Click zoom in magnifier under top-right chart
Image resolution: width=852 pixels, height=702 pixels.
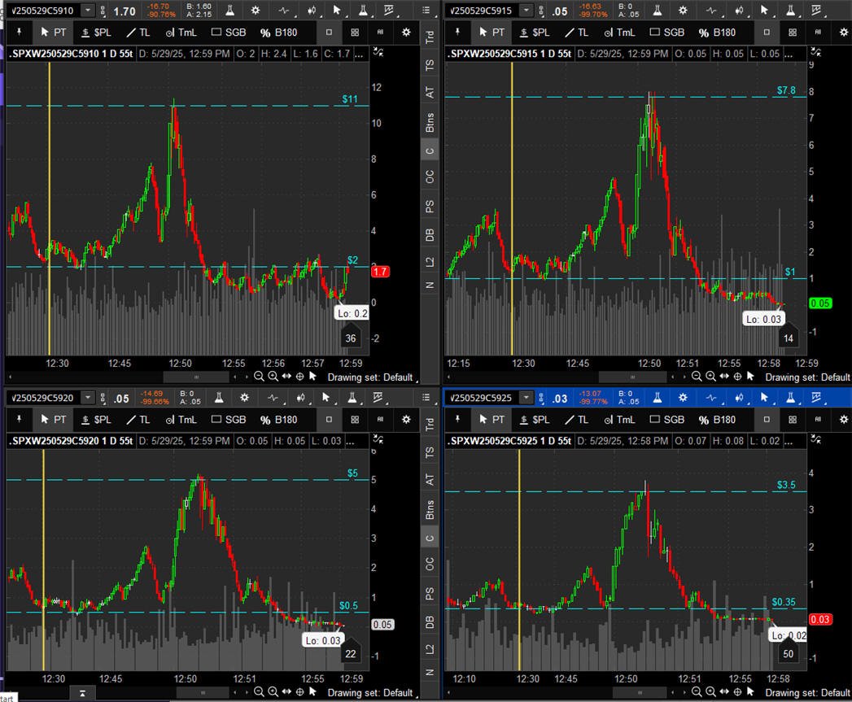pyautogui.click(x=710, y=377)
